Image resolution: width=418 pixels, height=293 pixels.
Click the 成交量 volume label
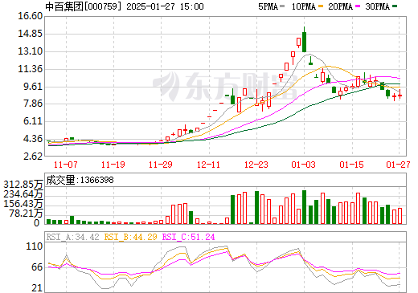[60, 180]
